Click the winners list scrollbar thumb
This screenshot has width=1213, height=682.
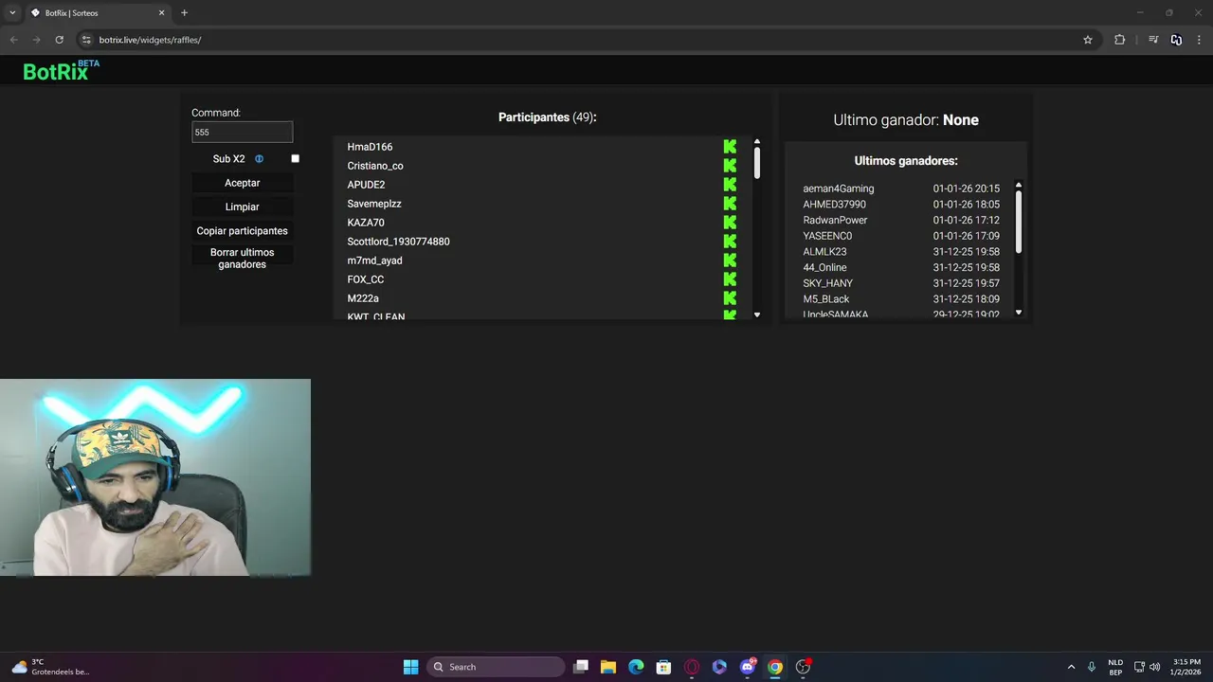click(1019, 222)
